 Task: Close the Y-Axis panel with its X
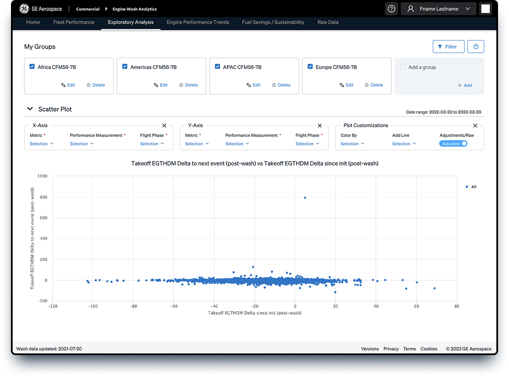320,125
